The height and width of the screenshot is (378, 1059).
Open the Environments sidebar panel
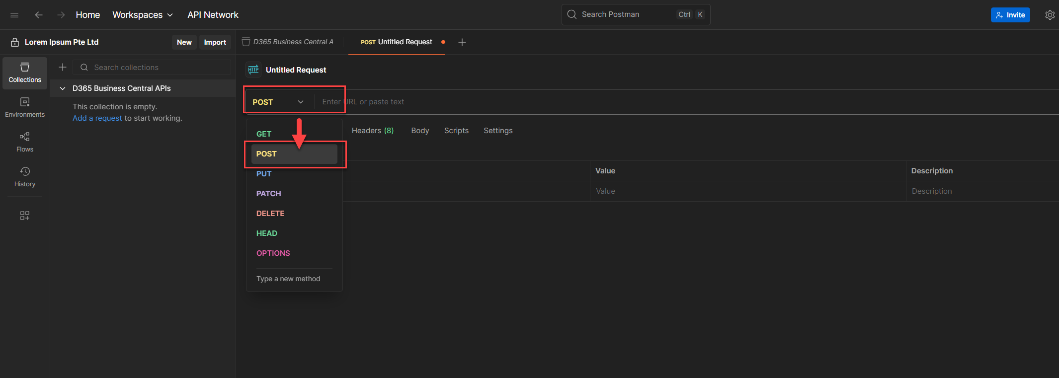[25, 108]
